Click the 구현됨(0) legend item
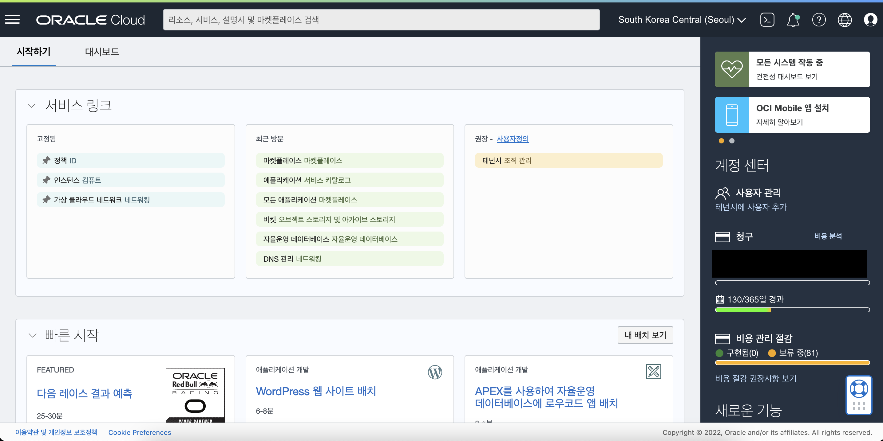This screenshot has width=883, height=441. click(x=737, y=353)
